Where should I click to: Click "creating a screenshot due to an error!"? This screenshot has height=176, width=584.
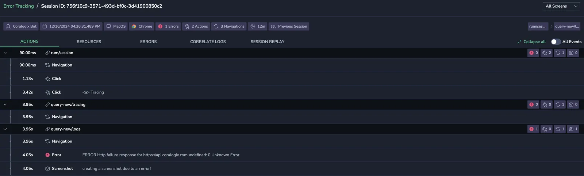pos(116,169)
